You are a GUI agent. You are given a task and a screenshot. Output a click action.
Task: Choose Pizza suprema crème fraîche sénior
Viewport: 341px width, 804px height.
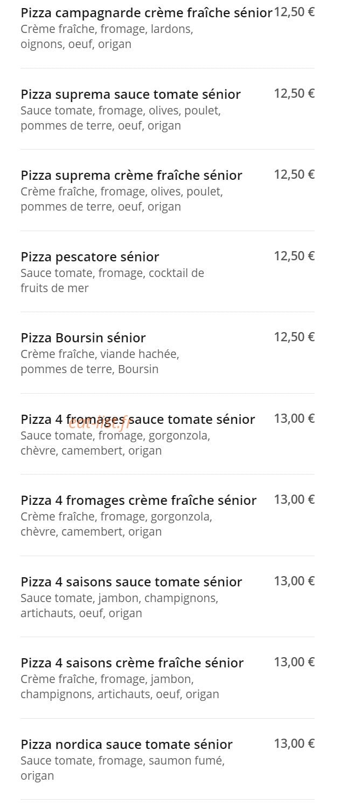(x=131, y=175)
